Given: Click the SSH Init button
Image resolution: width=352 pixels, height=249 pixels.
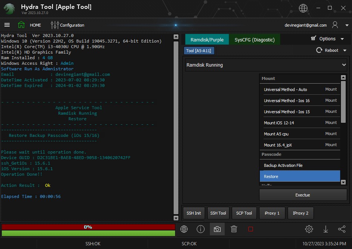Looking at the screenshot, I should coord(194,213).
